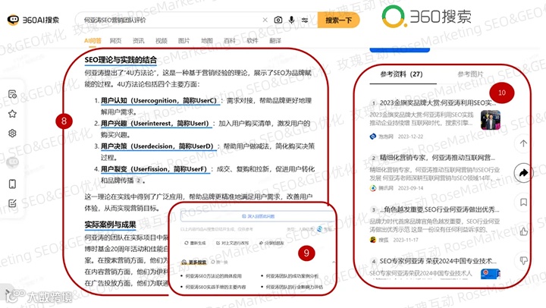Click the thumbnail photo of reference 1
The height and width of the screenshot is (308, 546).
(x=491, y=120)
